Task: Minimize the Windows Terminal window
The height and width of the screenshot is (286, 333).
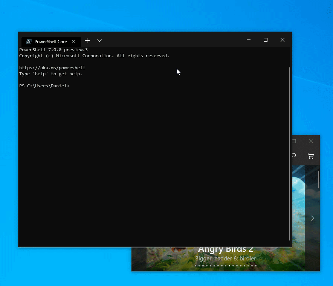Action: click(x=249, y=40)
